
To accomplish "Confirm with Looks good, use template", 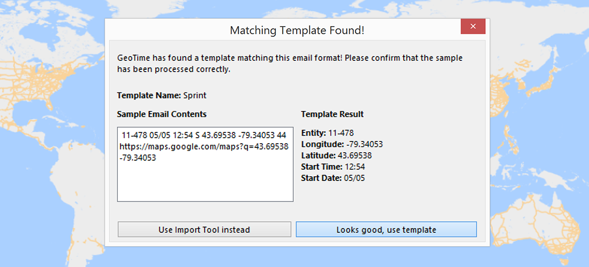I will [386, 230].
